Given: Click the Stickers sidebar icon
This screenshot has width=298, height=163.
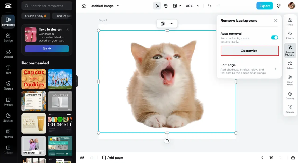Looking at the screenshot, I should coord(8,118).
